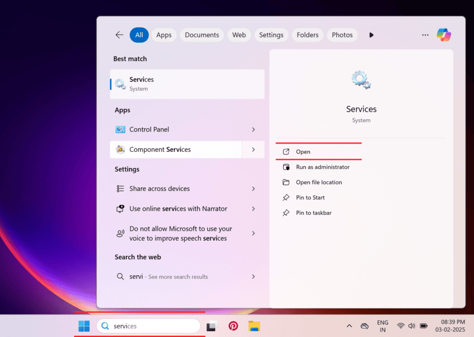474x337 pixels.
Task: Click the back arrow in search panel
Action: pyautogui.click(x=119, y=35)
